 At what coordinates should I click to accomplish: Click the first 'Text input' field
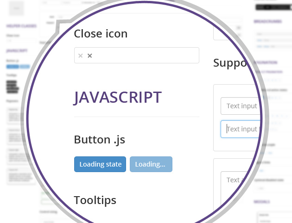241,106
